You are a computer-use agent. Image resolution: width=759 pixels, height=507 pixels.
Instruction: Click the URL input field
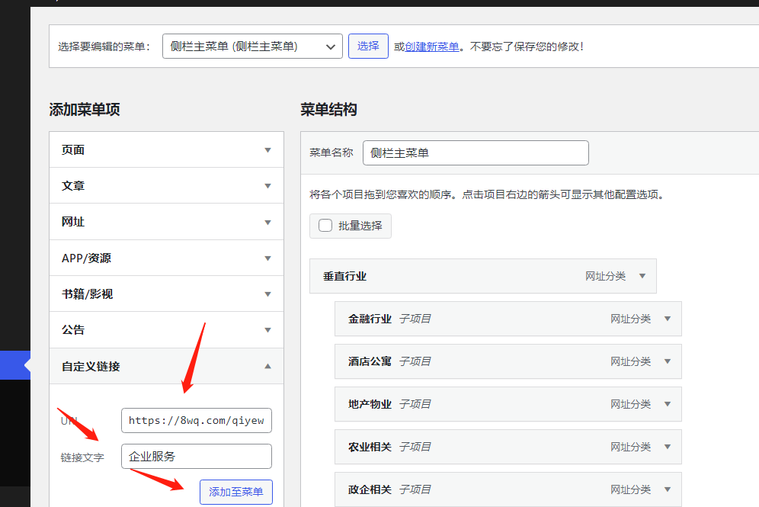point(196,420)
